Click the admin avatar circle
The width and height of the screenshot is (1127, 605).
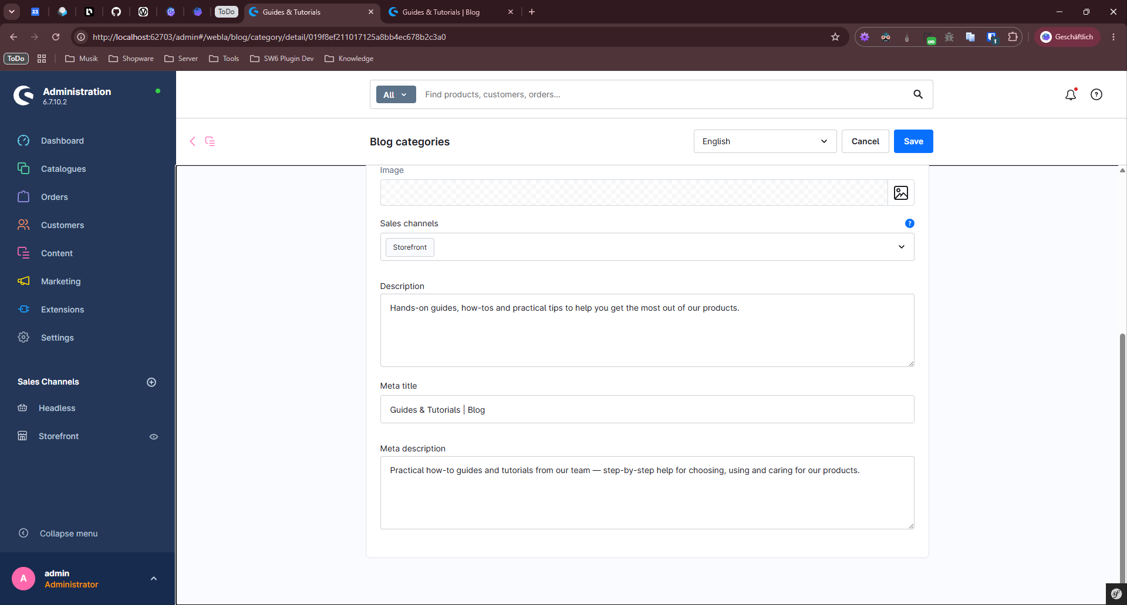tap(23, 579)
